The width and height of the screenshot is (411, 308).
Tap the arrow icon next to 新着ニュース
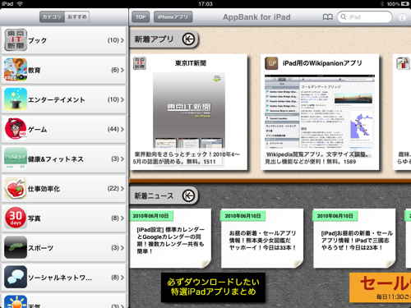pos(188,195)
